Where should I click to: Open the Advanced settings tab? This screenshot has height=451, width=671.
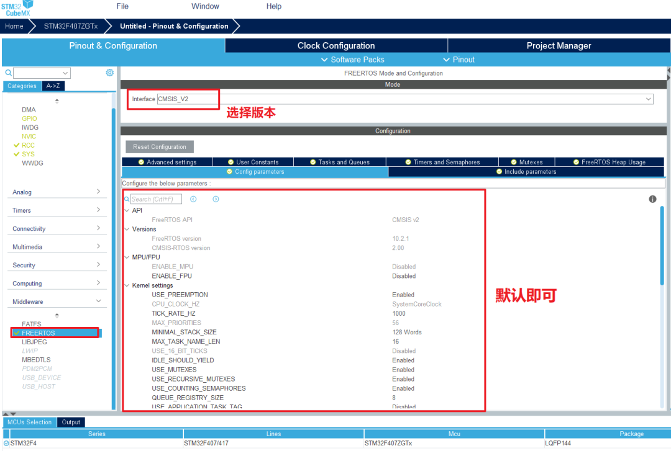click(x=167, y=162)
